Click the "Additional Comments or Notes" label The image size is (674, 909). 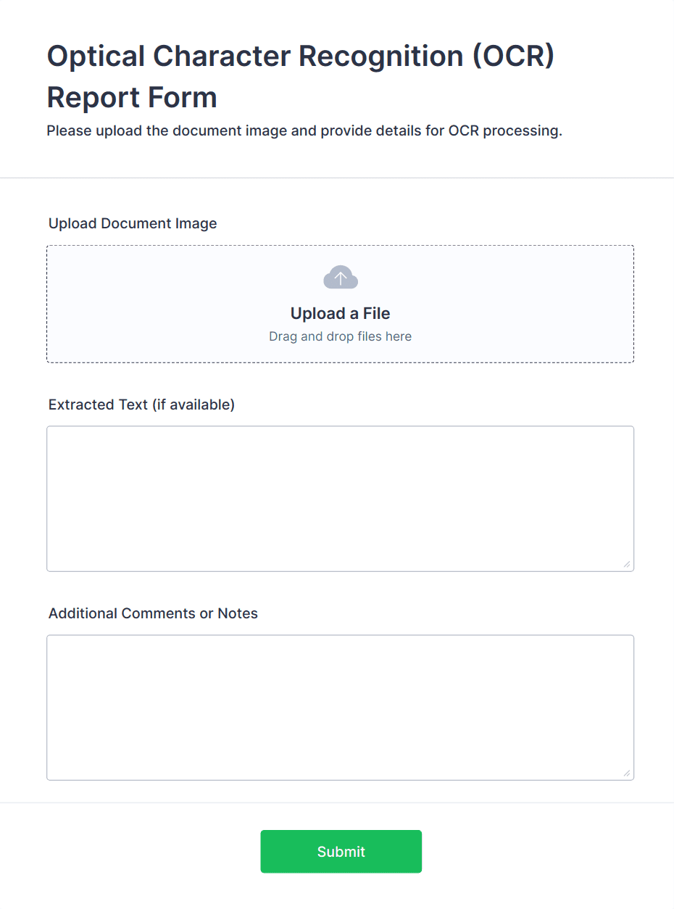pyautogui.click(x=153, y=613)
